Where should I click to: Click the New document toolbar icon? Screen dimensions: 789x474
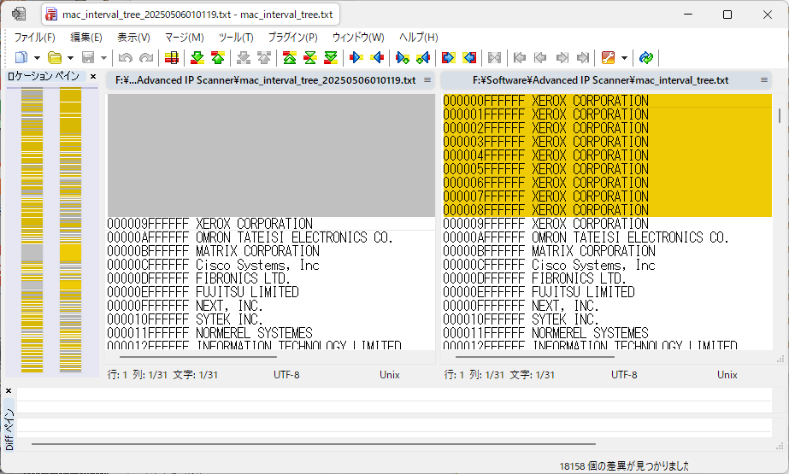(21, 58)
